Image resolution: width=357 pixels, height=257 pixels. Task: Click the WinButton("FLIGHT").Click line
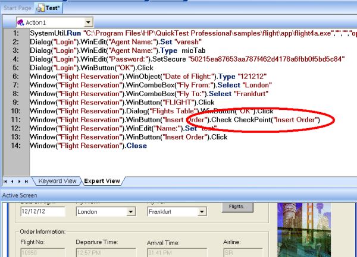coord(122,103)
